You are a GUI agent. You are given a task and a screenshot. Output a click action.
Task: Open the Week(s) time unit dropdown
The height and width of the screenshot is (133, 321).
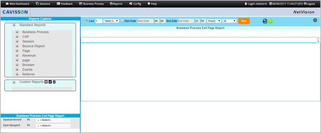[111, 21]
